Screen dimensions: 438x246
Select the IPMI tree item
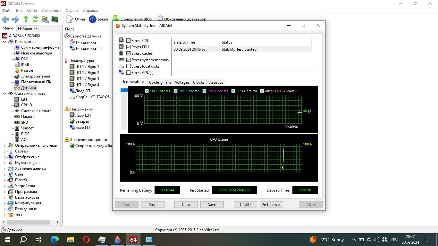click(x=22, y=65)
